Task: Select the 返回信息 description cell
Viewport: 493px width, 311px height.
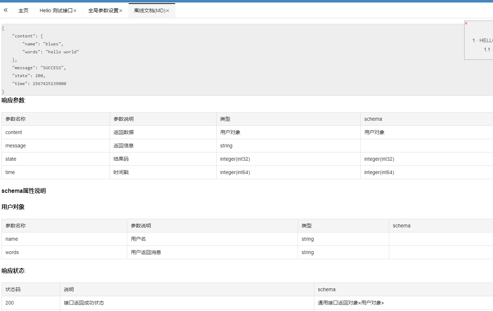Action: tap(163, 146)
